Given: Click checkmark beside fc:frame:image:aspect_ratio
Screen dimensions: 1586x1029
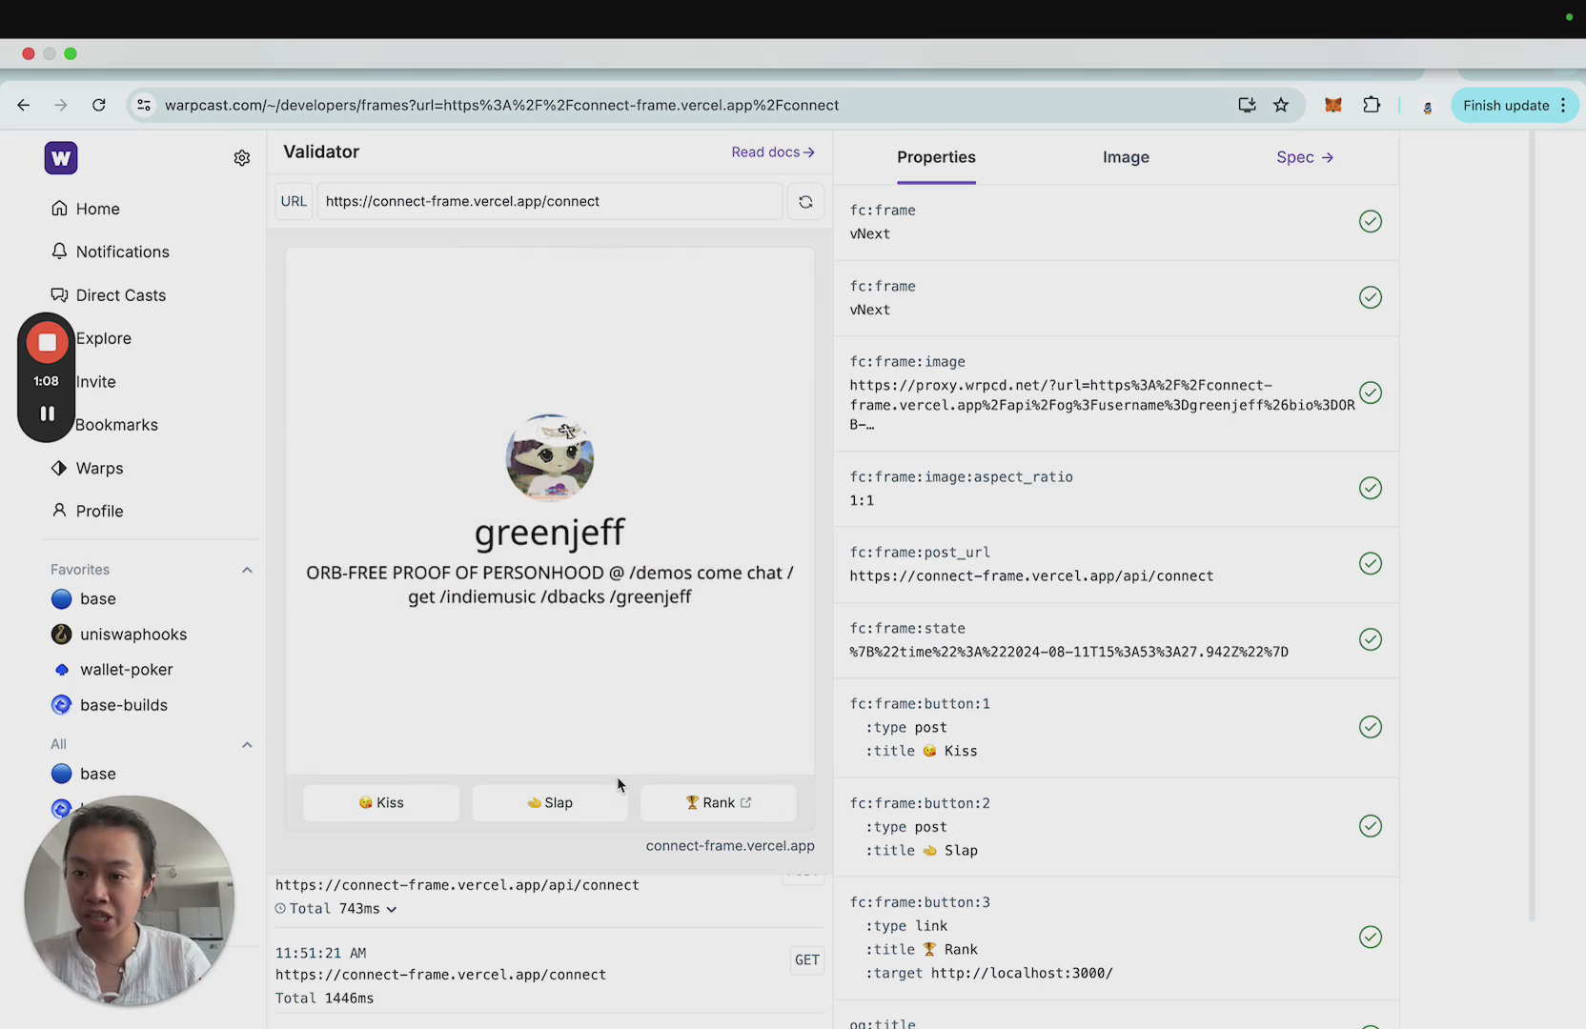Looking at the screenshot, I should coord(1371,488).
